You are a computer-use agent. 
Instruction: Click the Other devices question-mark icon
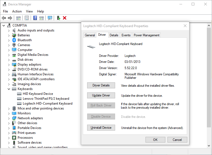[14, 123]
